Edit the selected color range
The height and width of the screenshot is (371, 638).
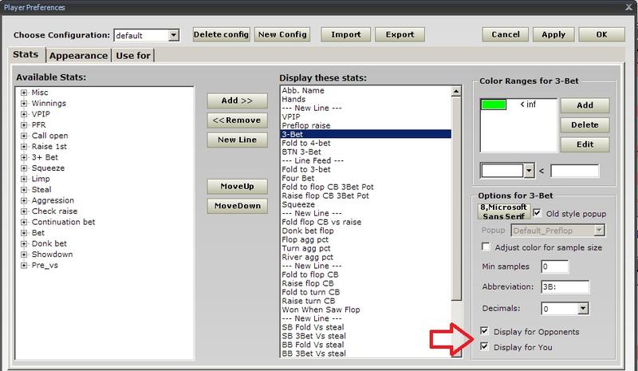click(x=585, y=144)
